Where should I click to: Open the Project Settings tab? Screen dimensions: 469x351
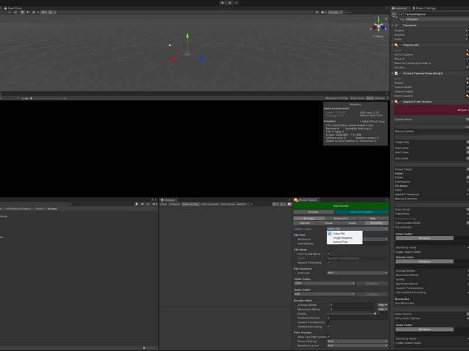tap(424, 8)
